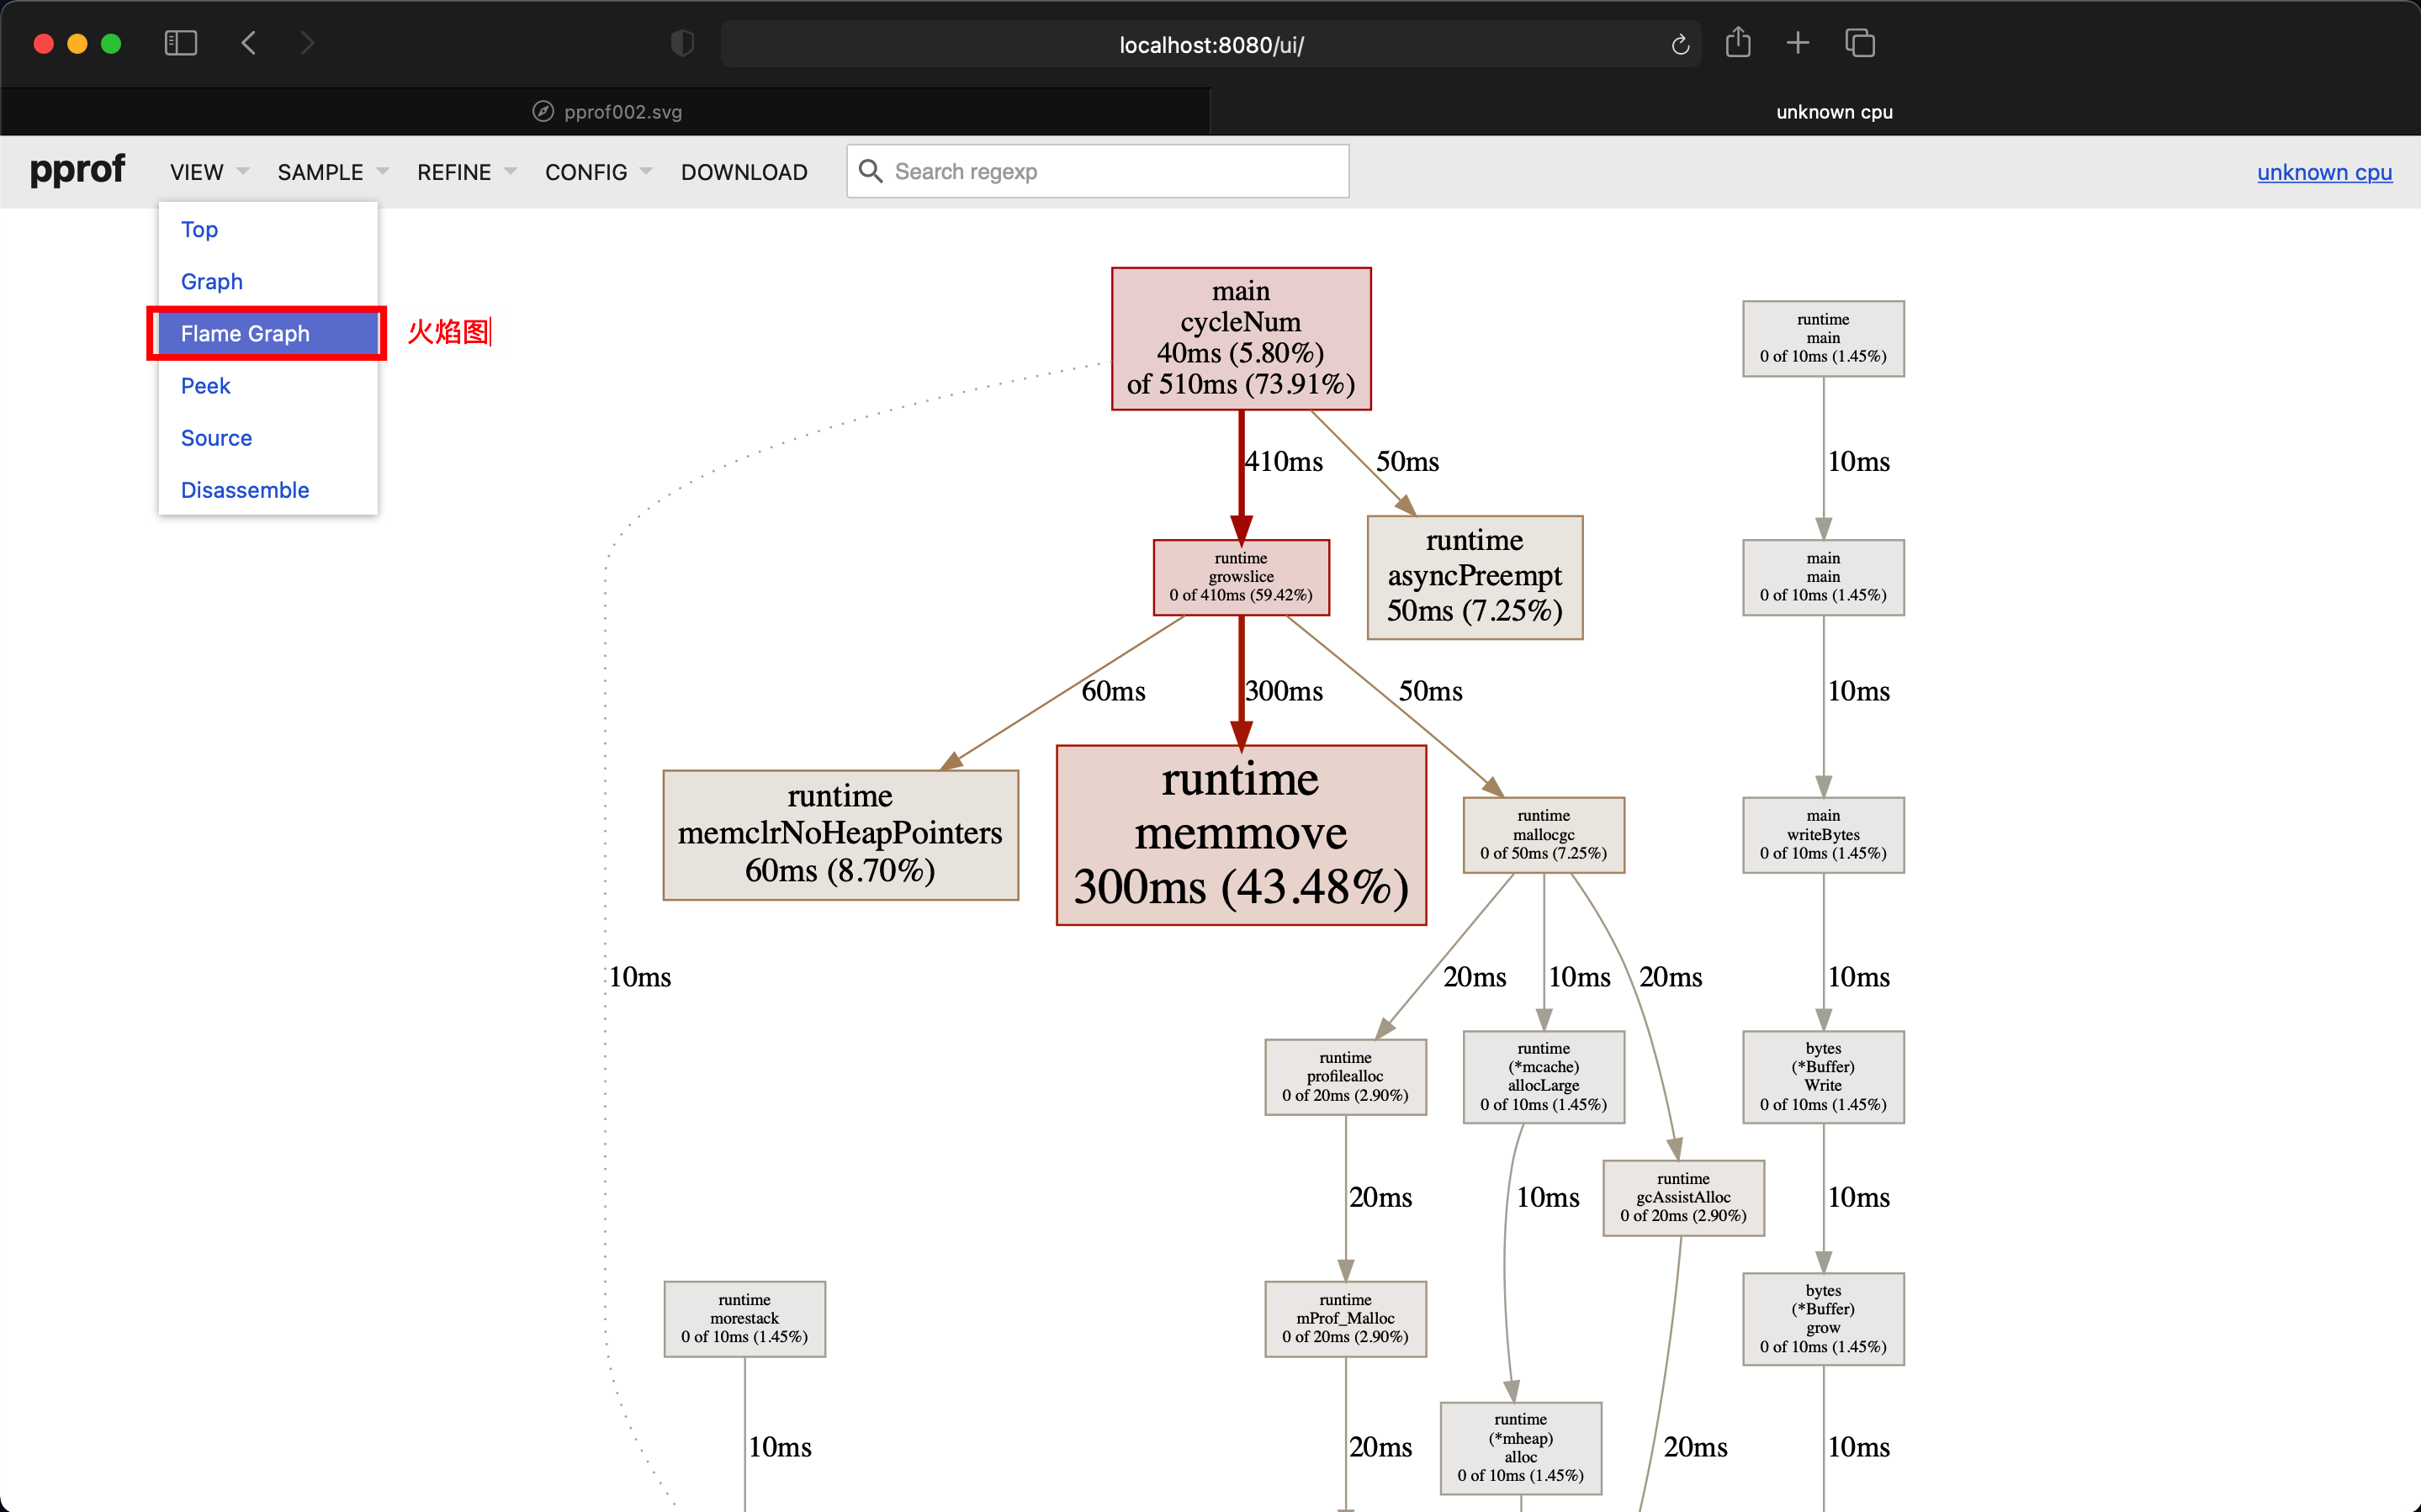Click the Search regexp input field
The height and width of the screenshot is (1512, 2421).
1110,171
